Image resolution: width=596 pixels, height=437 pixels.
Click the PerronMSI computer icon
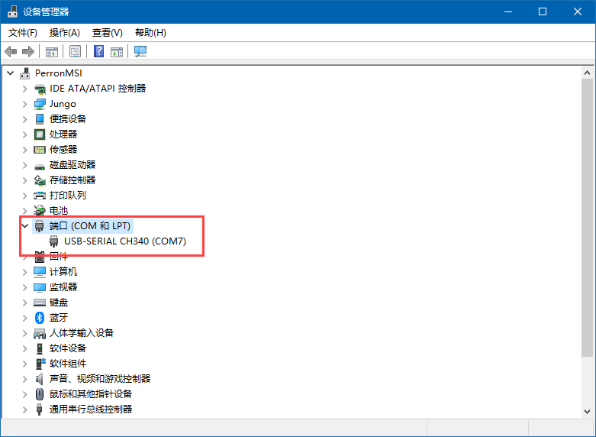25,73
